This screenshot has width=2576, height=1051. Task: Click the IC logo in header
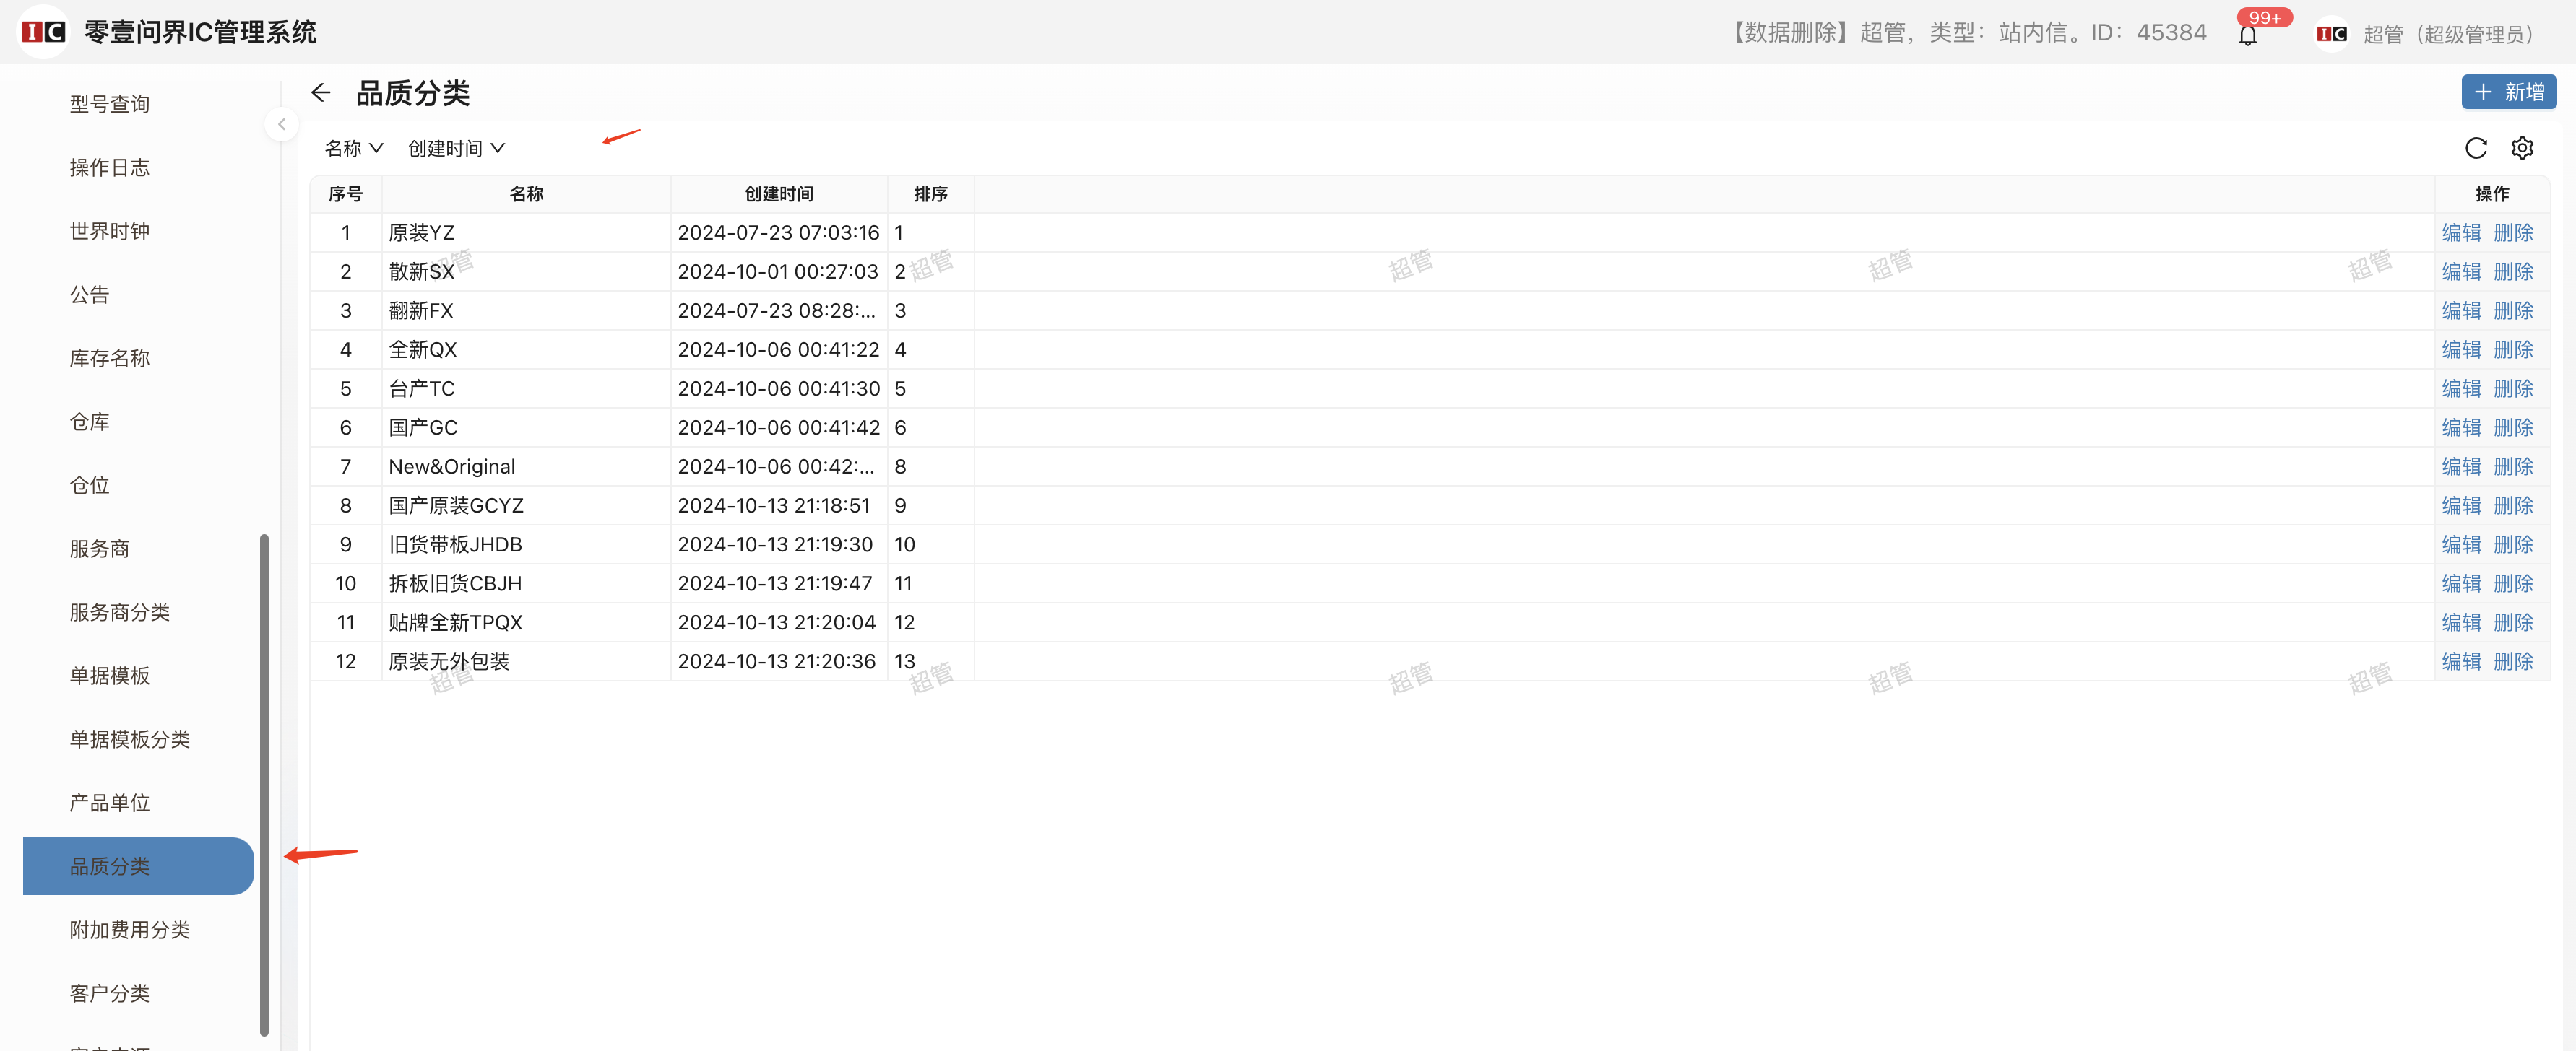(44, 32)
